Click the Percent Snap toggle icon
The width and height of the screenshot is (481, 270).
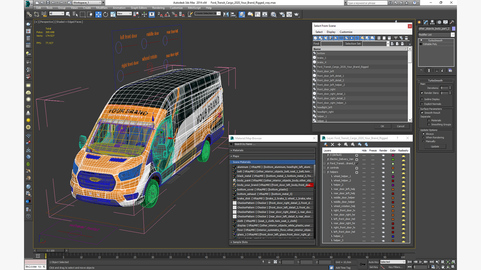(175, 14)
